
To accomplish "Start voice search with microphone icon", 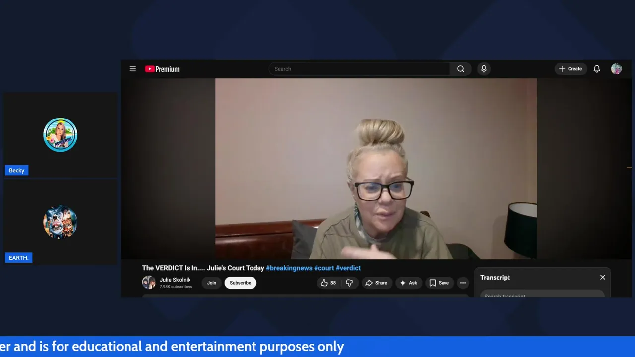I will point(484,69).
